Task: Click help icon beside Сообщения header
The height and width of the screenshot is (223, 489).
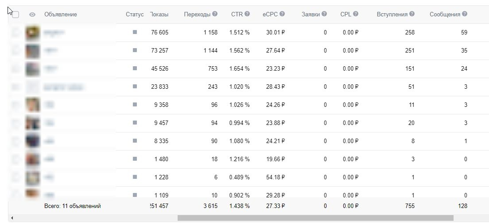Action: (x=465, y=14)
